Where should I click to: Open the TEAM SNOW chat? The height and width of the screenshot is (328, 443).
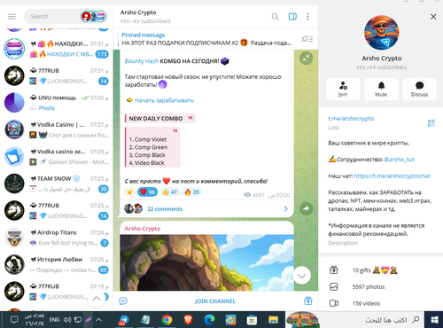pyautogui.click(x=56, y=184)
